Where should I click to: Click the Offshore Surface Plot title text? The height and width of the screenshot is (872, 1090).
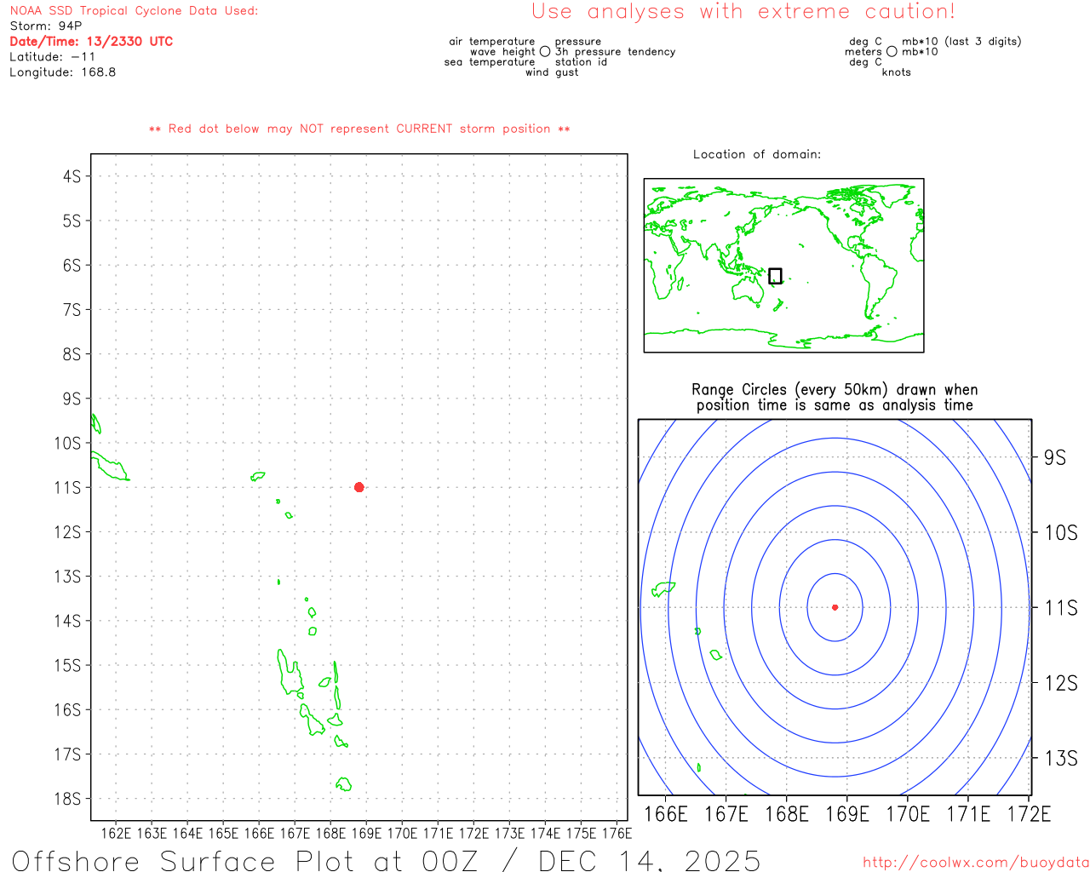[x=386, y=860]
